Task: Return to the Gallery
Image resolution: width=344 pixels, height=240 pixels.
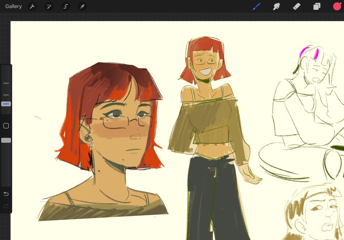Action: click(13, 6)
